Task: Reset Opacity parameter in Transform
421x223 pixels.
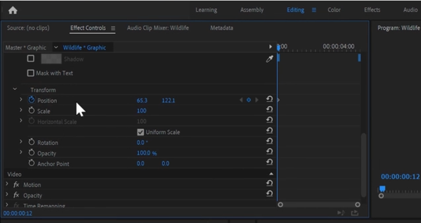Action: point(269,152)
